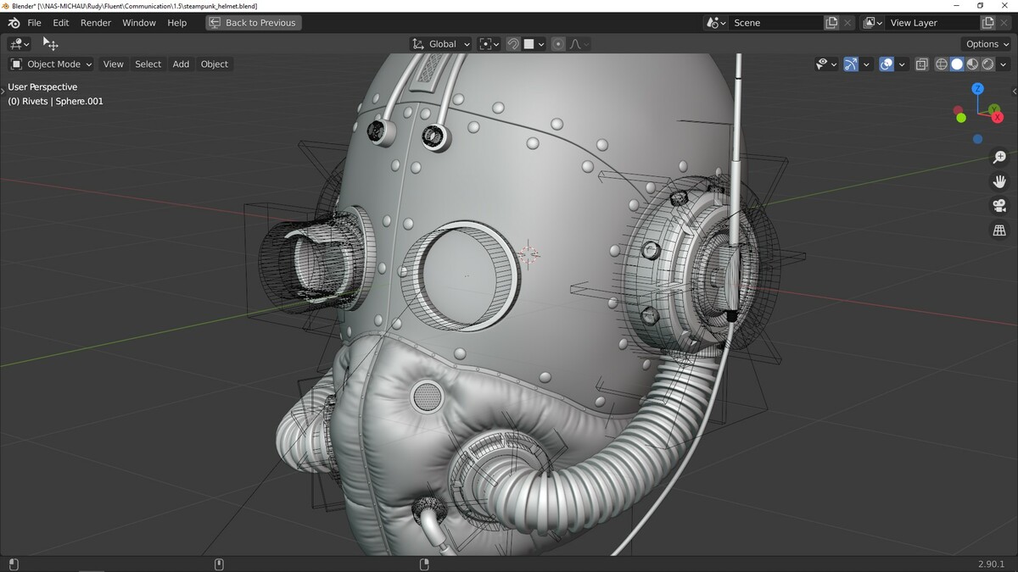Toggle the camera view icon
The width and height of the screenshot is (1018, 572).
coord(999,206)
